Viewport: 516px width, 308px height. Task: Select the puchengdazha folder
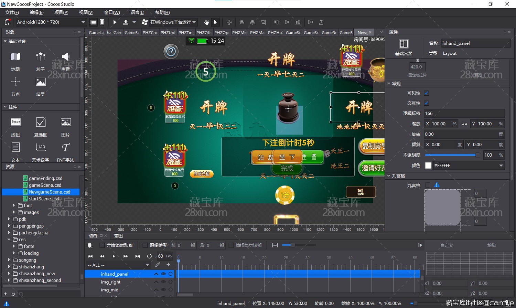coord(34,233)
